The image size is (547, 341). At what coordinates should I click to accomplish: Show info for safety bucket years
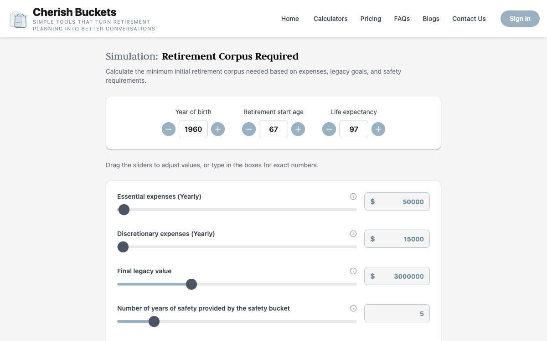tap(353, 308)
